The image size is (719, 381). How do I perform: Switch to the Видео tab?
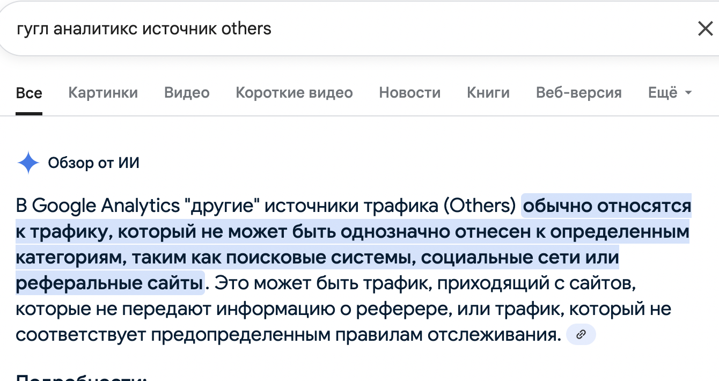tap(187, 93)
